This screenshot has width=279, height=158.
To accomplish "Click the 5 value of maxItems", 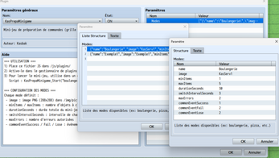I will tap(220, 83).
